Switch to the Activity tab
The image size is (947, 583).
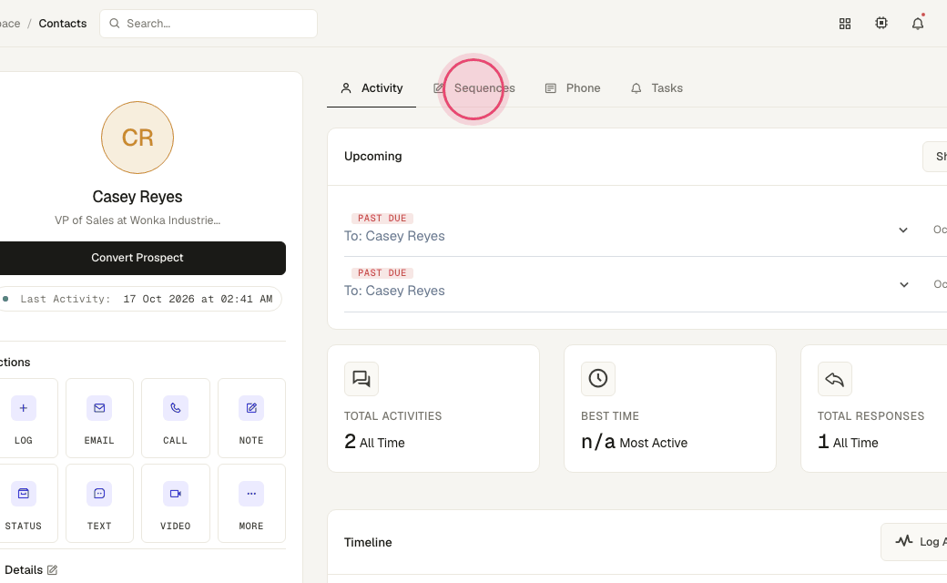click(x=372, y=88)
